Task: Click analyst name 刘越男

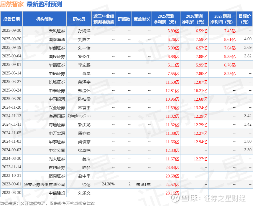Action: point(84,39)
